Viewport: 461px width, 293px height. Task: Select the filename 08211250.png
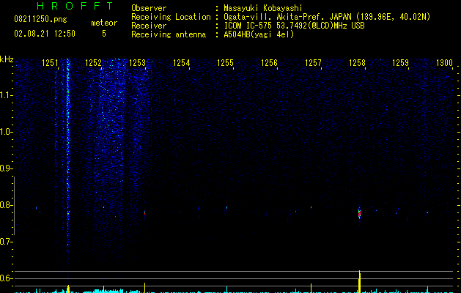click(x=40, y=20)
